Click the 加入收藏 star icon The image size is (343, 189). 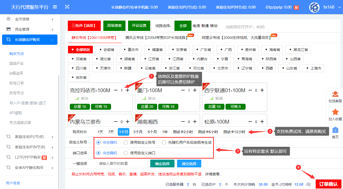tap(336, 112)
